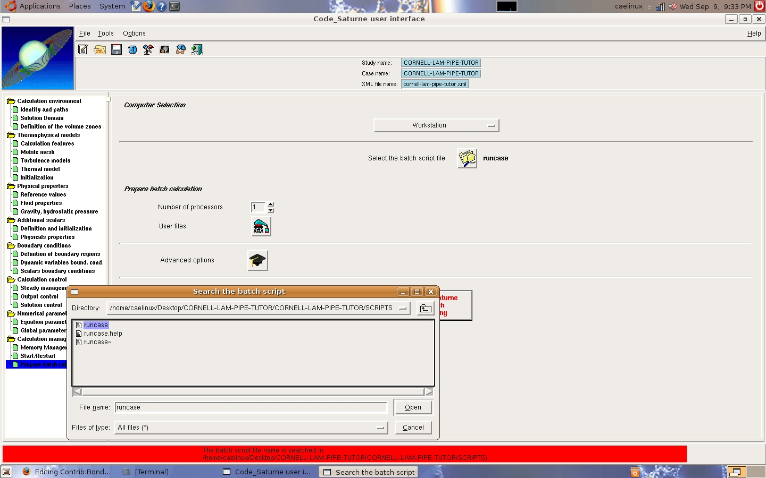
Task: Open Thermal model tree item
Action: pyautogui.click(x=40, y=169)
